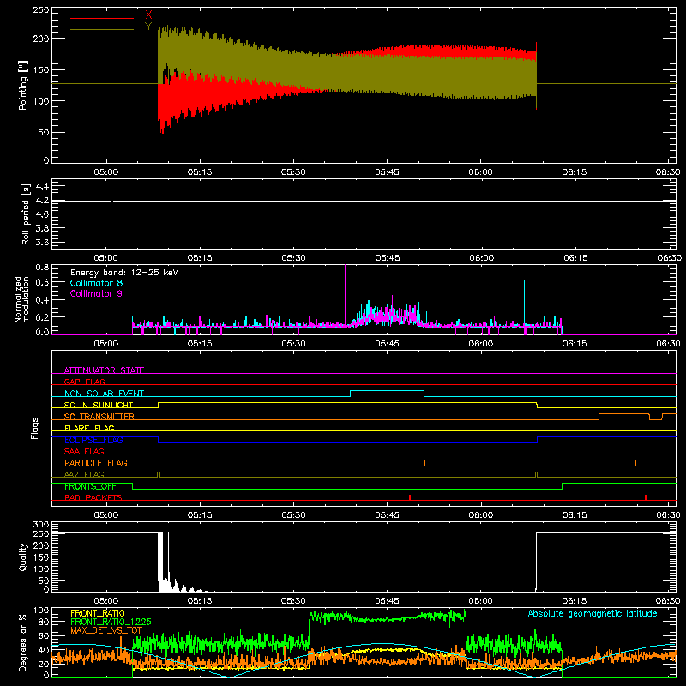Click the green FRONTS_OFF label
The width and height of the screenshot is (686, 686).
(90, 486)
